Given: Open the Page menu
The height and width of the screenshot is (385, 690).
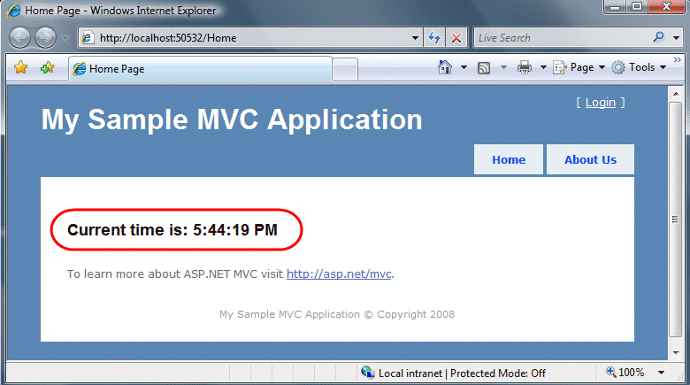Looking at the screenshot, I should [579, 67].
